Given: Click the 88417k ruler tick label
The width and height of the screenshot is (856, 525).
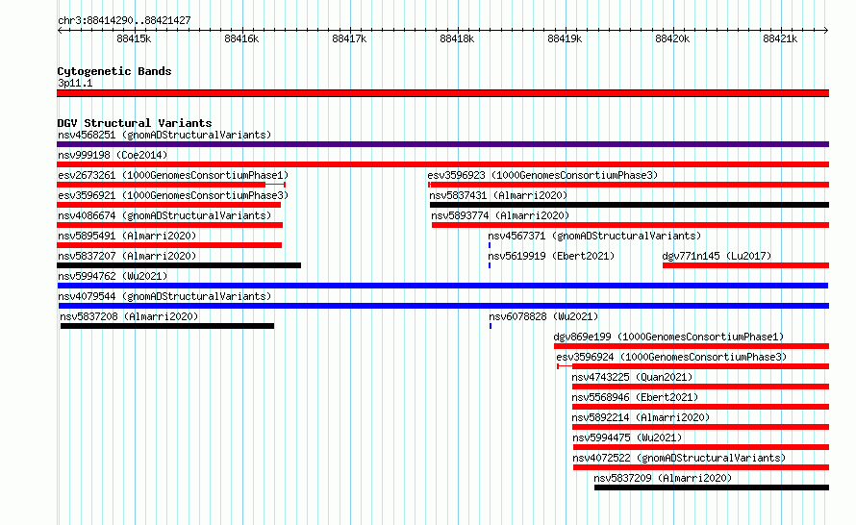Looking at the screenshot, I should tap(349, 38).
